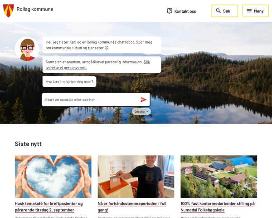Read the 100% fast kontormedarbeider article
The width and height of the screenshot is (272, 218).
click(x=218, y=207)
